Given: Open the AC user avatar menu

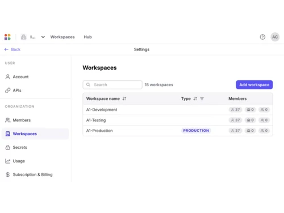Looking at the screenshot, I should click(x=275, y=37).
